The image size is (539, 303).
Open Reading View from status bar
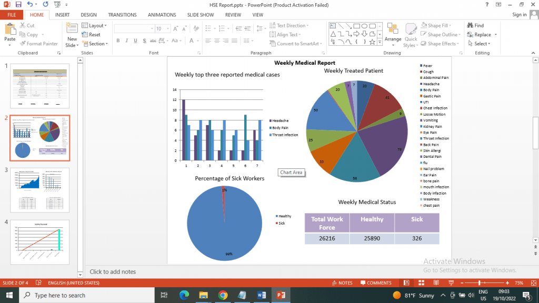436,282
